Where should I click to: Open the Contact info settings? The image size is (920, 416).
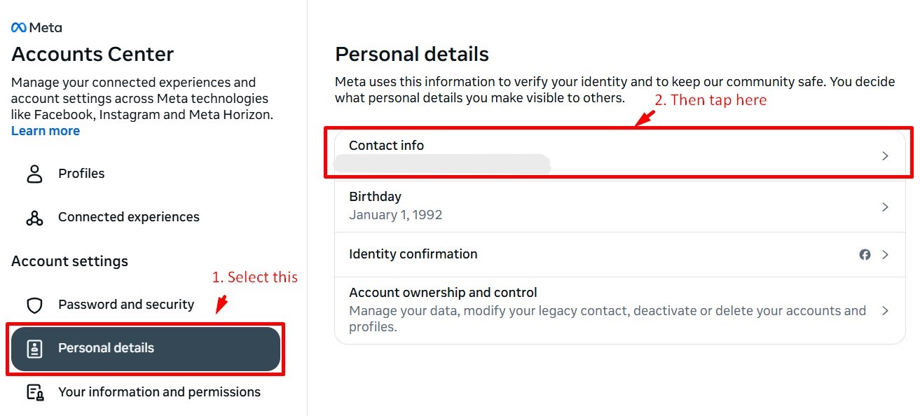[386, 146]
